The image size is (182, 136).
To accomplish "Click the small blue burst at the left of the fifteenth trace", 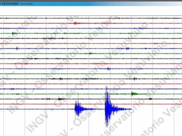I will (13, 89).
